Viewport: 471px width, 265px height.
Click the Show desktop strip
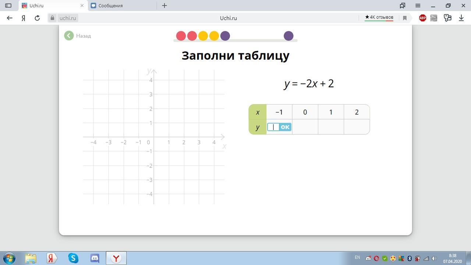coord(468,258)
